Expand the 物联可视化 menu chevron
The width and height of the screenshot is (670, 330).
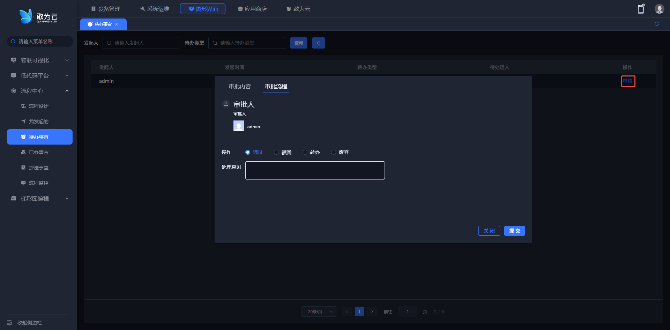[67, 60]
